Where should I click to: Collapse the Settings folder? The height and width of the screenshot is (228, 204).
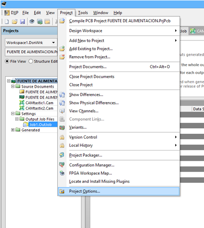pyautogui.click(x=13, y=113)
